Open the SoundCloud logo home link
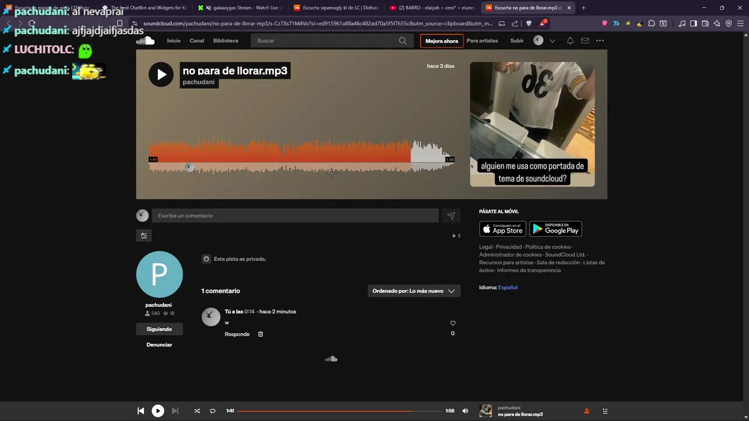Screen dimensions: 749x421 145,41
